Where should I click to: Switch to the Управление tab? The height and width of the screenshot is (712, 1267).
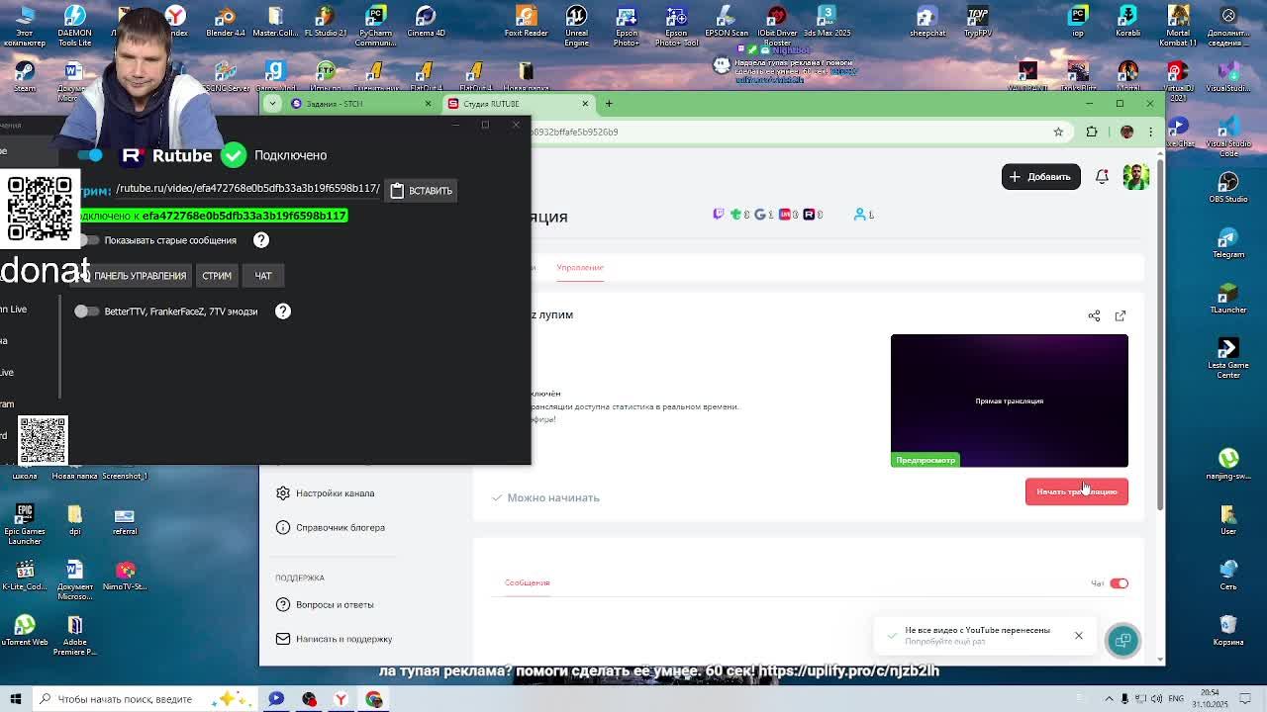pos(580,268)
